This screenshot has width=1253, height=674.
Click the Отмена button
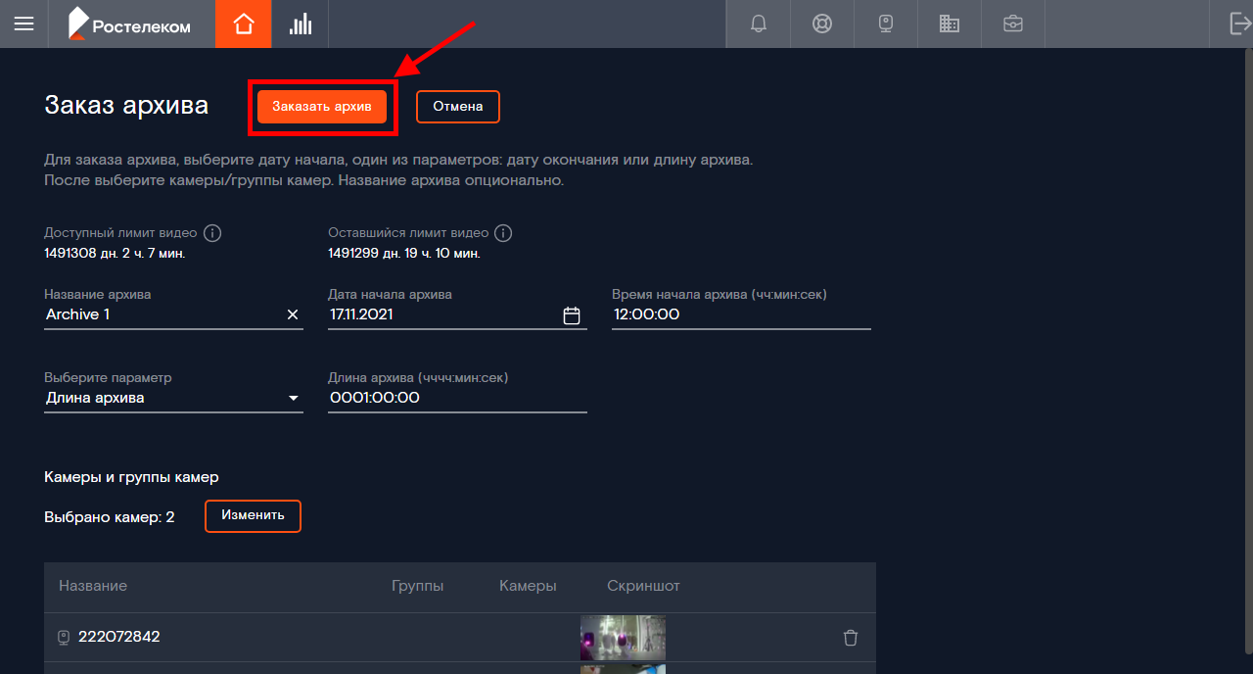pyautogui.click(x=458, y=107)
